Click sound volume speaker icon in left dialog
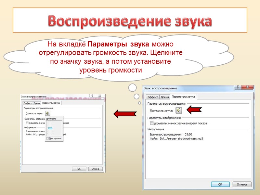260x195 pixels. tap(47, 113)
